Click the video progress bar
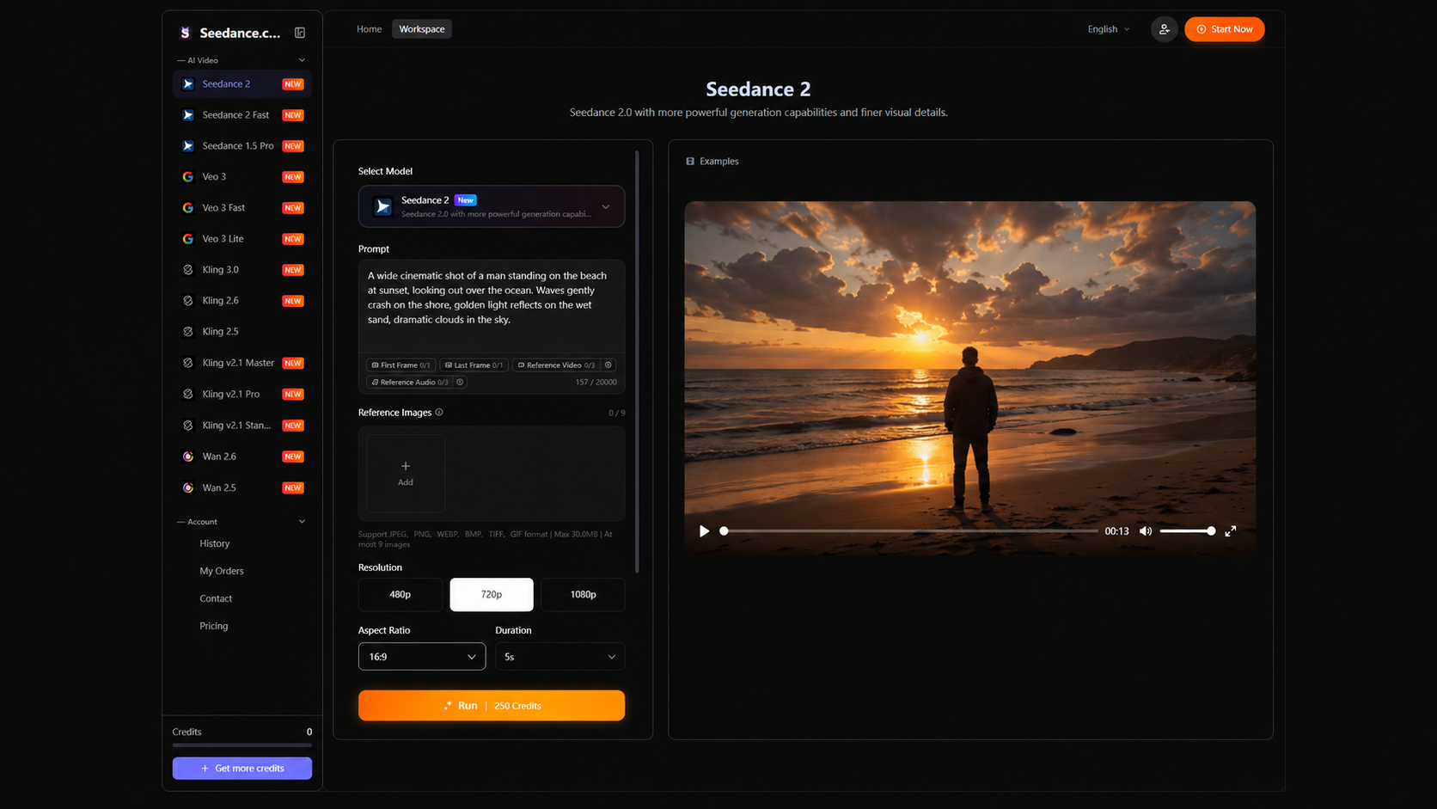This screenshot has width=1437, height=809. tap(911, 531)
